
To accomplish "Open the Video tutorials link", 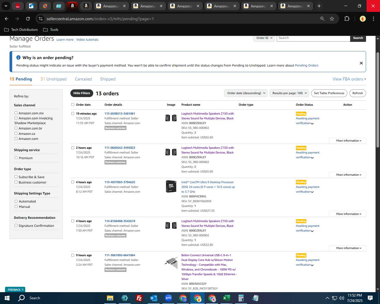I will pos(87,39).
